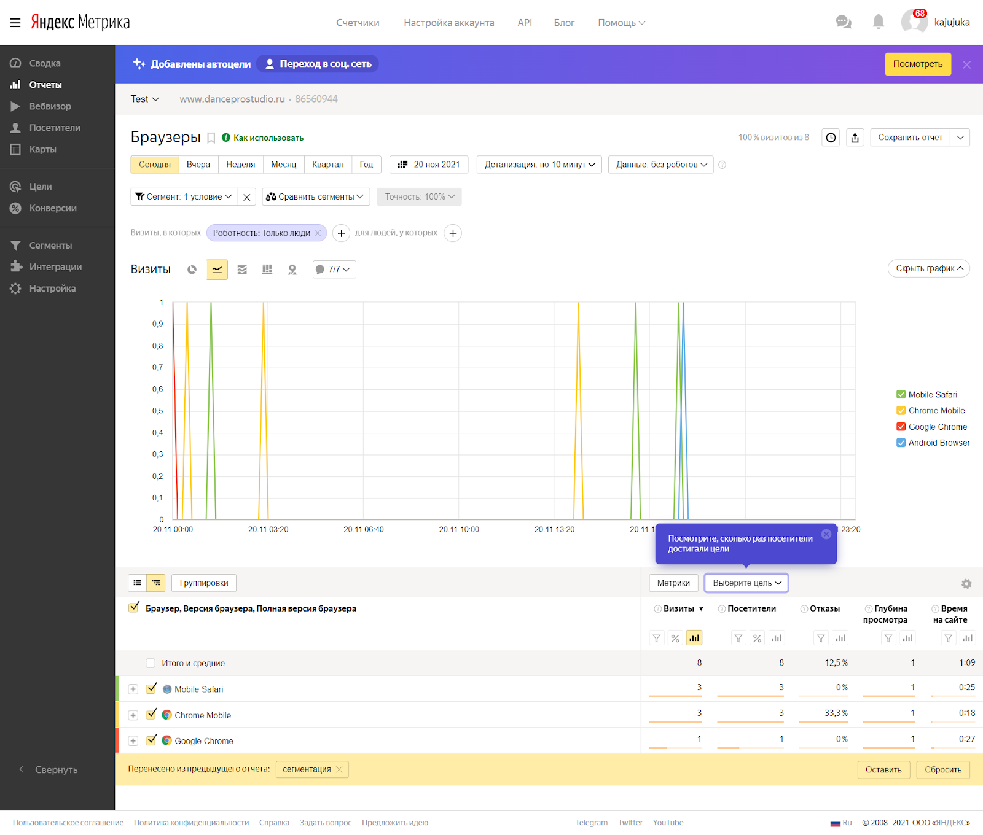
Task: Select the Месяц period tab
Action: (284, 165)
